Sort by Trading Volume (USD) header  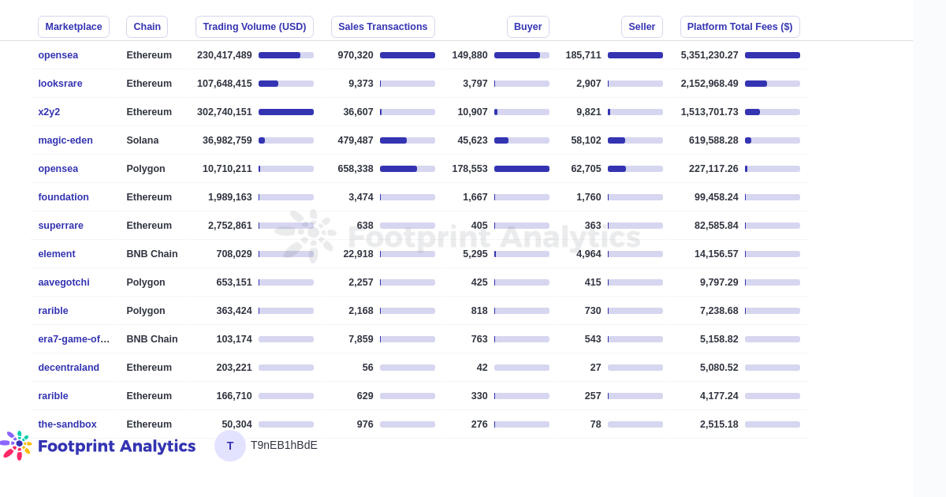pos(255,27)
